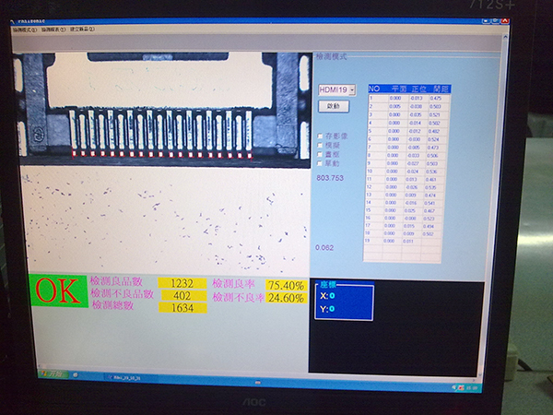Click the good-count value 1232

[182, 283]
